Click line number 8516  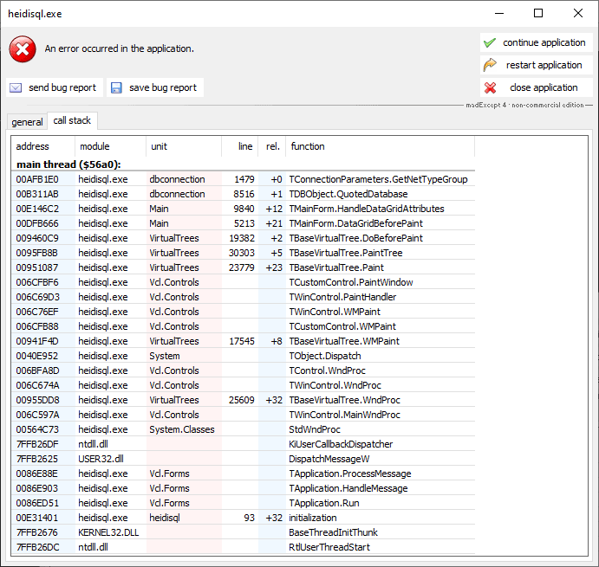point(244,194)
